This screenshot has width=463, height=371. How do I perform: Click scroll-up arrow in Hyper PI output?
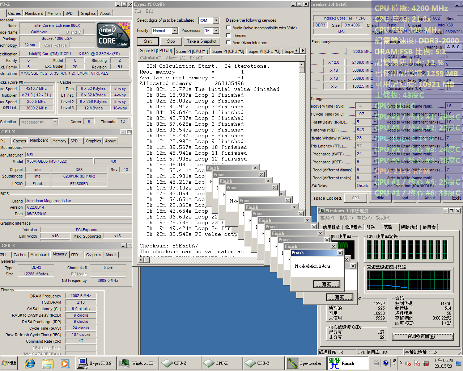[x=302, y=65]
